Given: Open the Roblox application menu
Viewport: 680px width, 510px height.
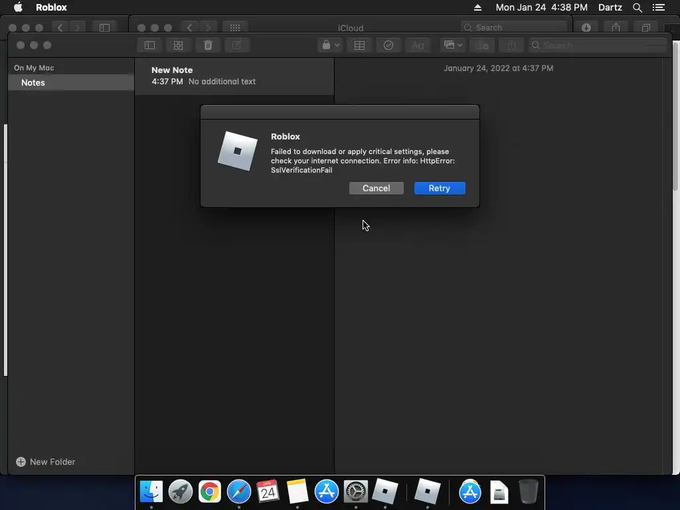Looking at the screenshot, I should tap(51, 7).
